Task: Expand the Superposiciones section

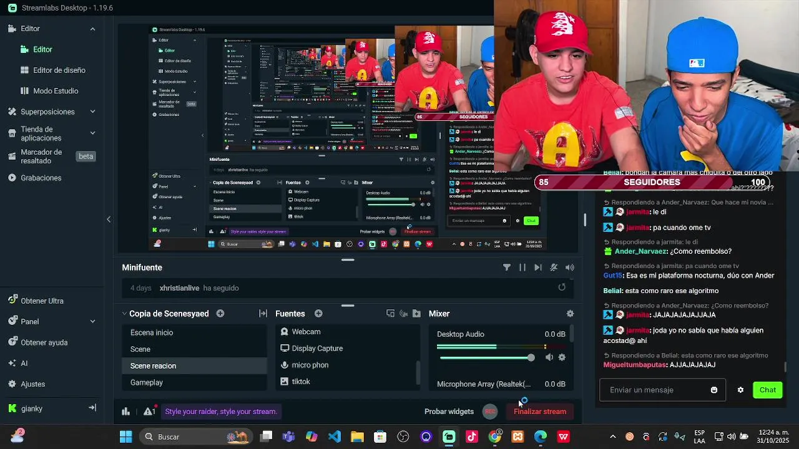Action: click(92, 112)
